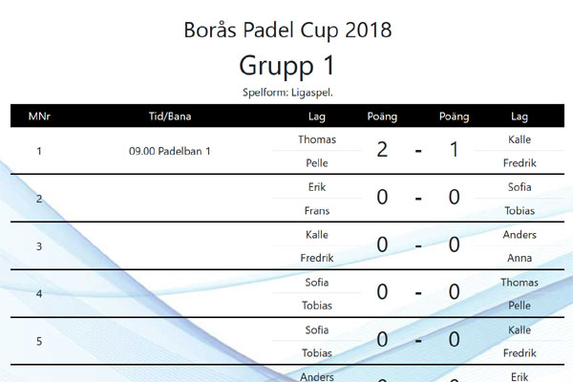Viewport: 573px width, 382px height.
Task: Click the Tid/Bana column header
Action: 170,117
